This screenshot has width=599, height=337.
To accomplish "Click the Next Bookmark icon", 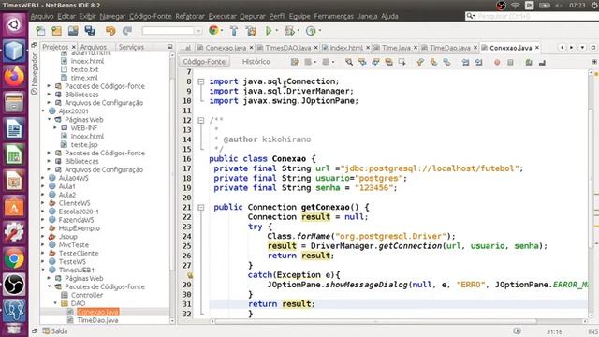I will [x=433, y=62].
